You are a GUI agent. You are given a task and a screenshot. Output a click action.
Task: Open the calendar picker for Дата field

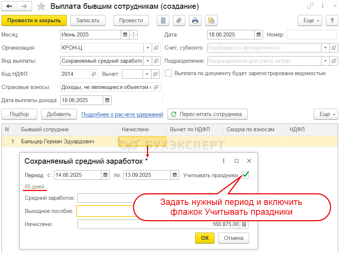pos(259,35)
